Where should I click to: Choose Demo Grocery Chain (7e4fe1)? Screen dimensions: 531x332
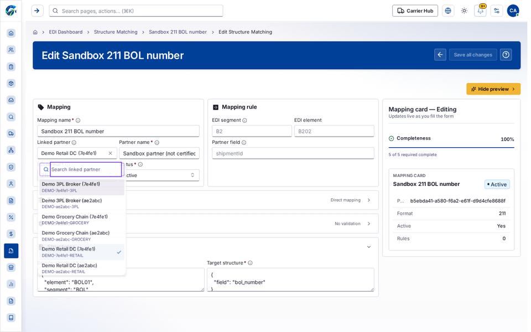82,220
